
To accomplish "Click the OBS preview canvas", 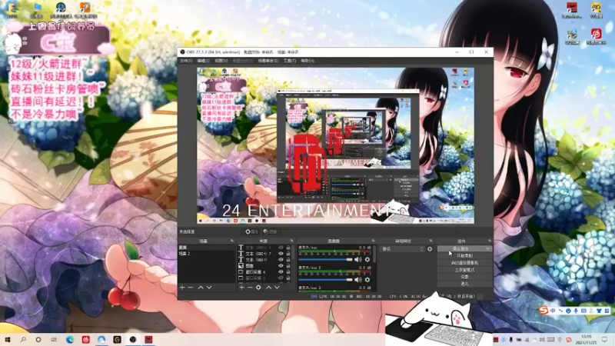I will tap(335, 145).
